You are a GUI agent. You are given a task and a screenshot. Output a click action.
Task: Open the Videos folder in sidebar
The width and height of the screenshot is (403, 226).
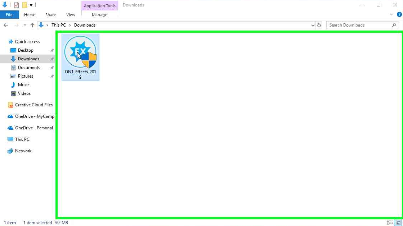click(24, 93)
